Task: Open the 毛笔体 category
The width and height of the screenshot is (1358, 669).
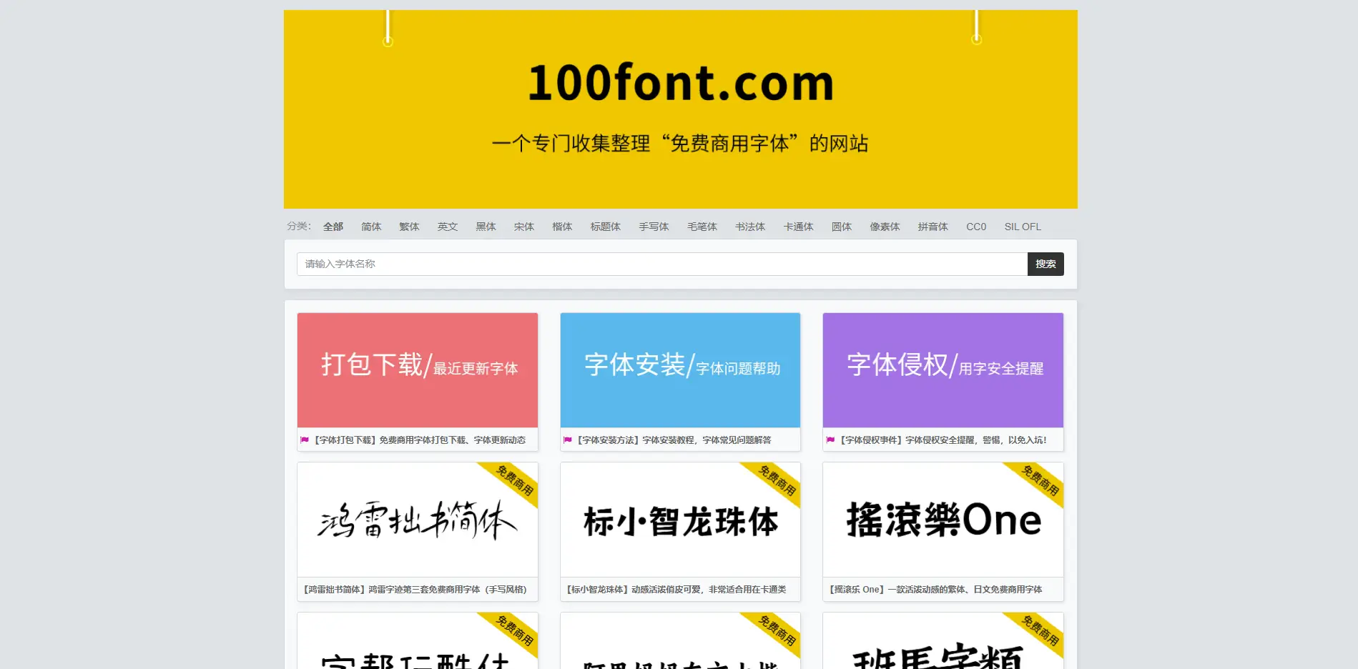Action: [702, 227]
